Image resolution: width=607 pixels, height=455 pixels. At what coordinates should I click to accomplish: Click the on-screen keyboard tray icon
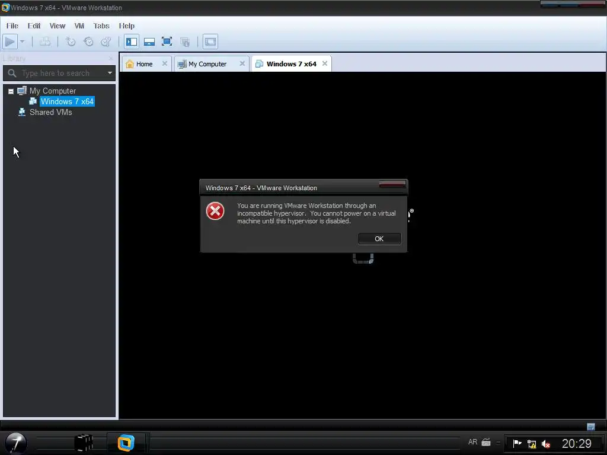[486, 442]
